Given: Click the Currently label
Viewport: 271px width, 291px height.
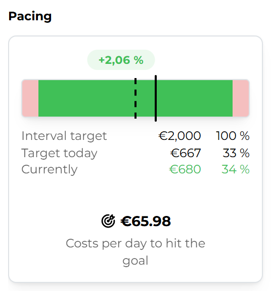Looking at the screenshot, I should (x=49, y=170).
